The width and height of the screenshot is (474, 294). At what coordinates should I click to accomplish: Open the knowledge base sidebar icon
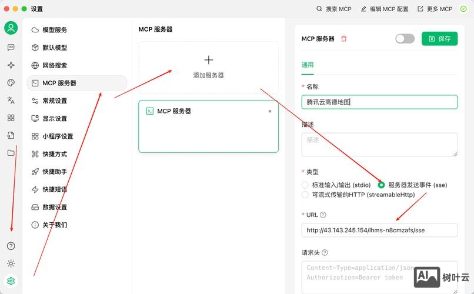11,135
